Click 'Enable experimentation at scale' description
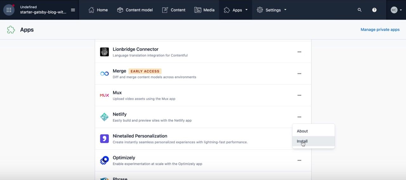The width and height of the screenshot is (406, 180). [157, 164]
